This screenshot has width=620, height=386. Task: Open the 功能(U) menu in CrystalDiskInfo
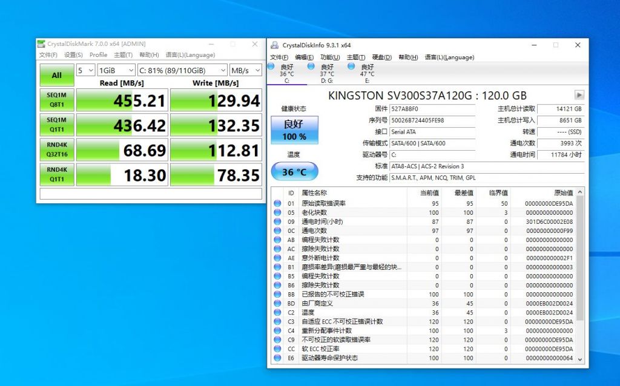tap(331, 57)
